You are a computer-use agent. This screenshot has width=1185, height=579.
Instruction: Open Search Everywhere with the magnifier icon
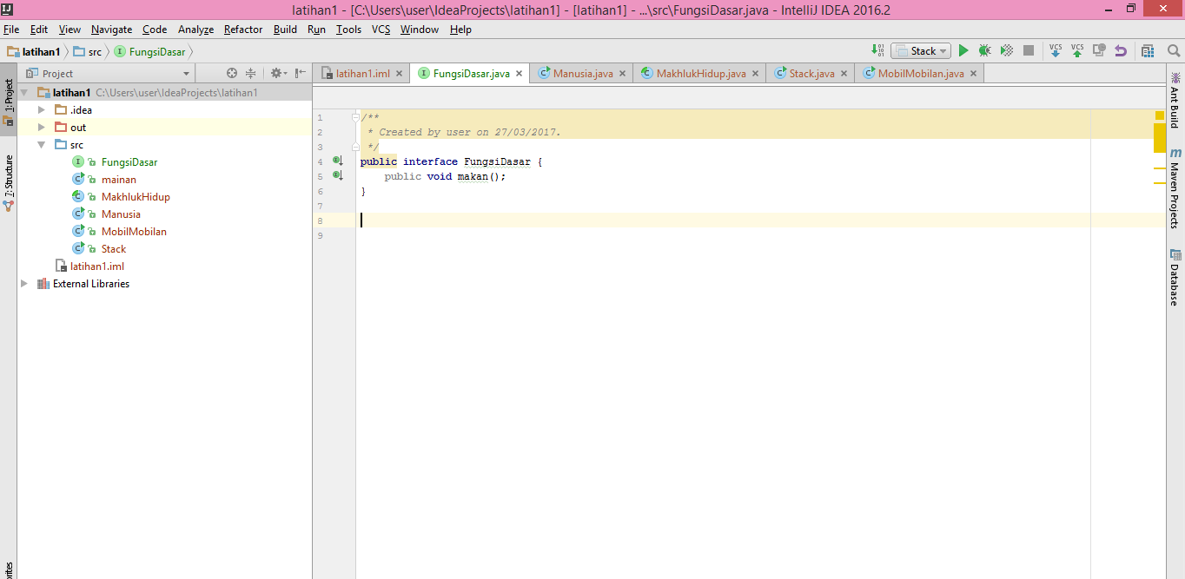click(1174, 50)
